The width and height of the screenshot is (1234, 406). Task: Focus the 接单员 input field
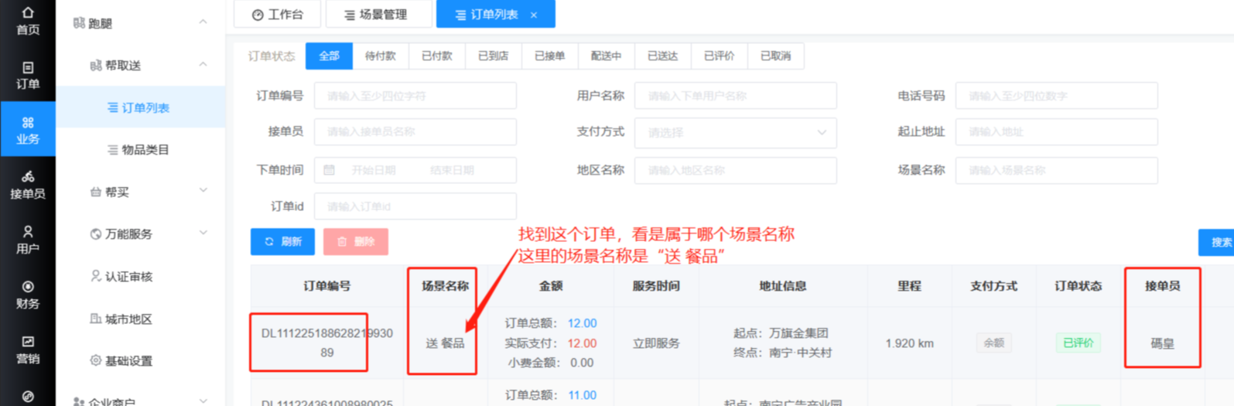(x=415, y=131)
